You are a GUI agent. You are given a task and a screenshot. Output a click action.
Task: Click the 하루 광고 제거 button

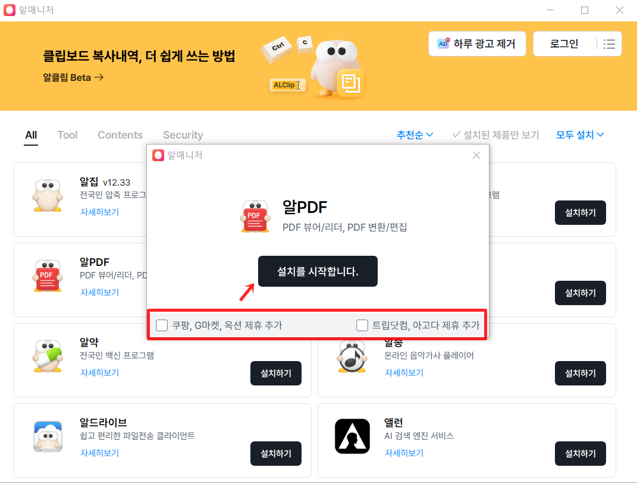[477, 44]
